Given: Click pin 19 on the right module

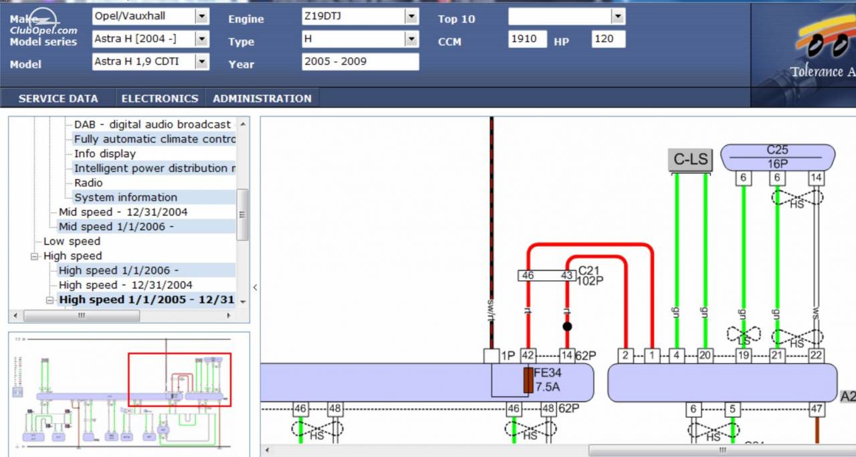Looking at the screenshot, I should [x=743, y=355].
